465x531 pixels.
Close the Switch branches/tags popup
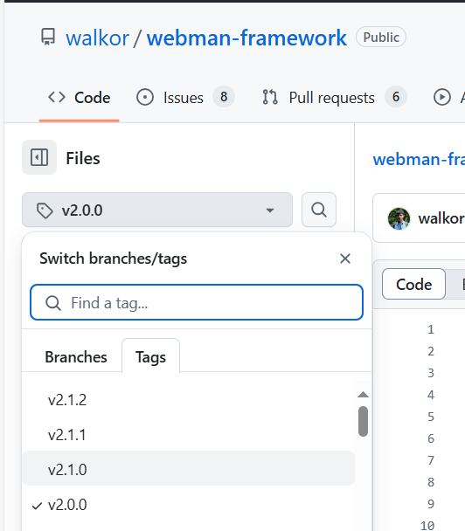click(x=345, y=259)
